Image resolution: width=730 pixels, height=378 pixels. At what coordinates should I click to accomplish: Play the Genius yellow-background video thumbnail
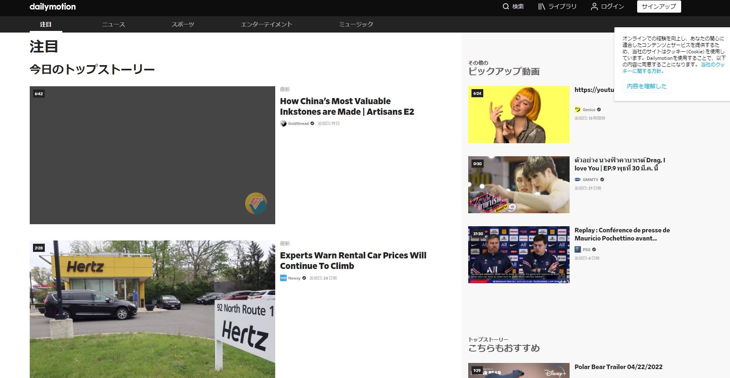point(519,114)
